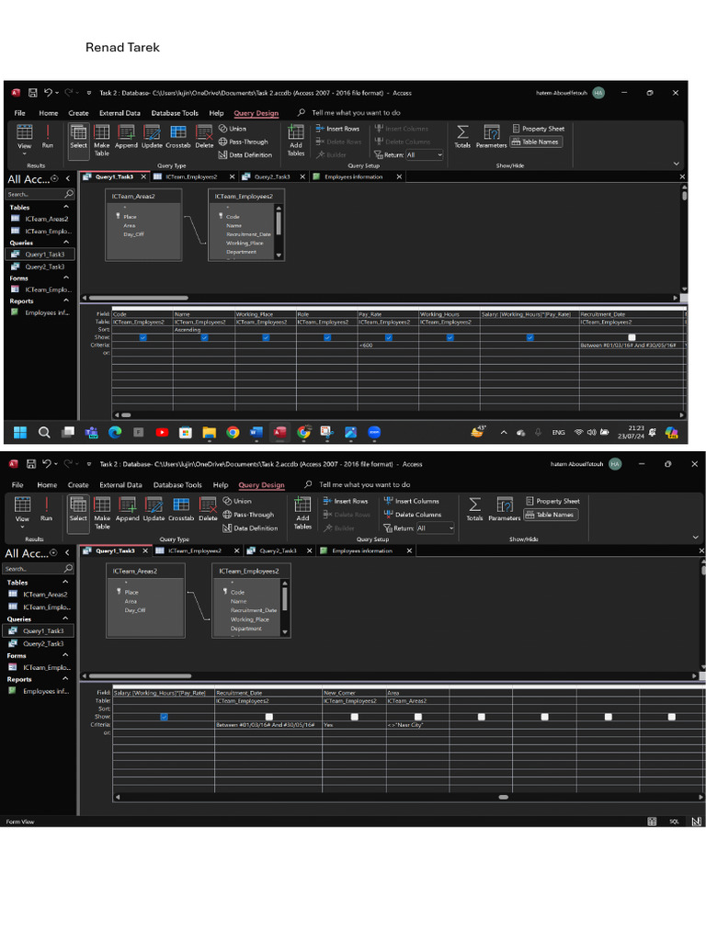The width and height of the screenshot is (706, 941).
Task: Open taskbar Search magnifier icon
Action: point(44,432)
